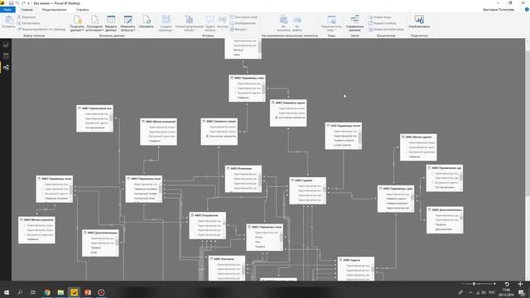Click the zoom out minus beside the slider

click(x=462, y=284)
